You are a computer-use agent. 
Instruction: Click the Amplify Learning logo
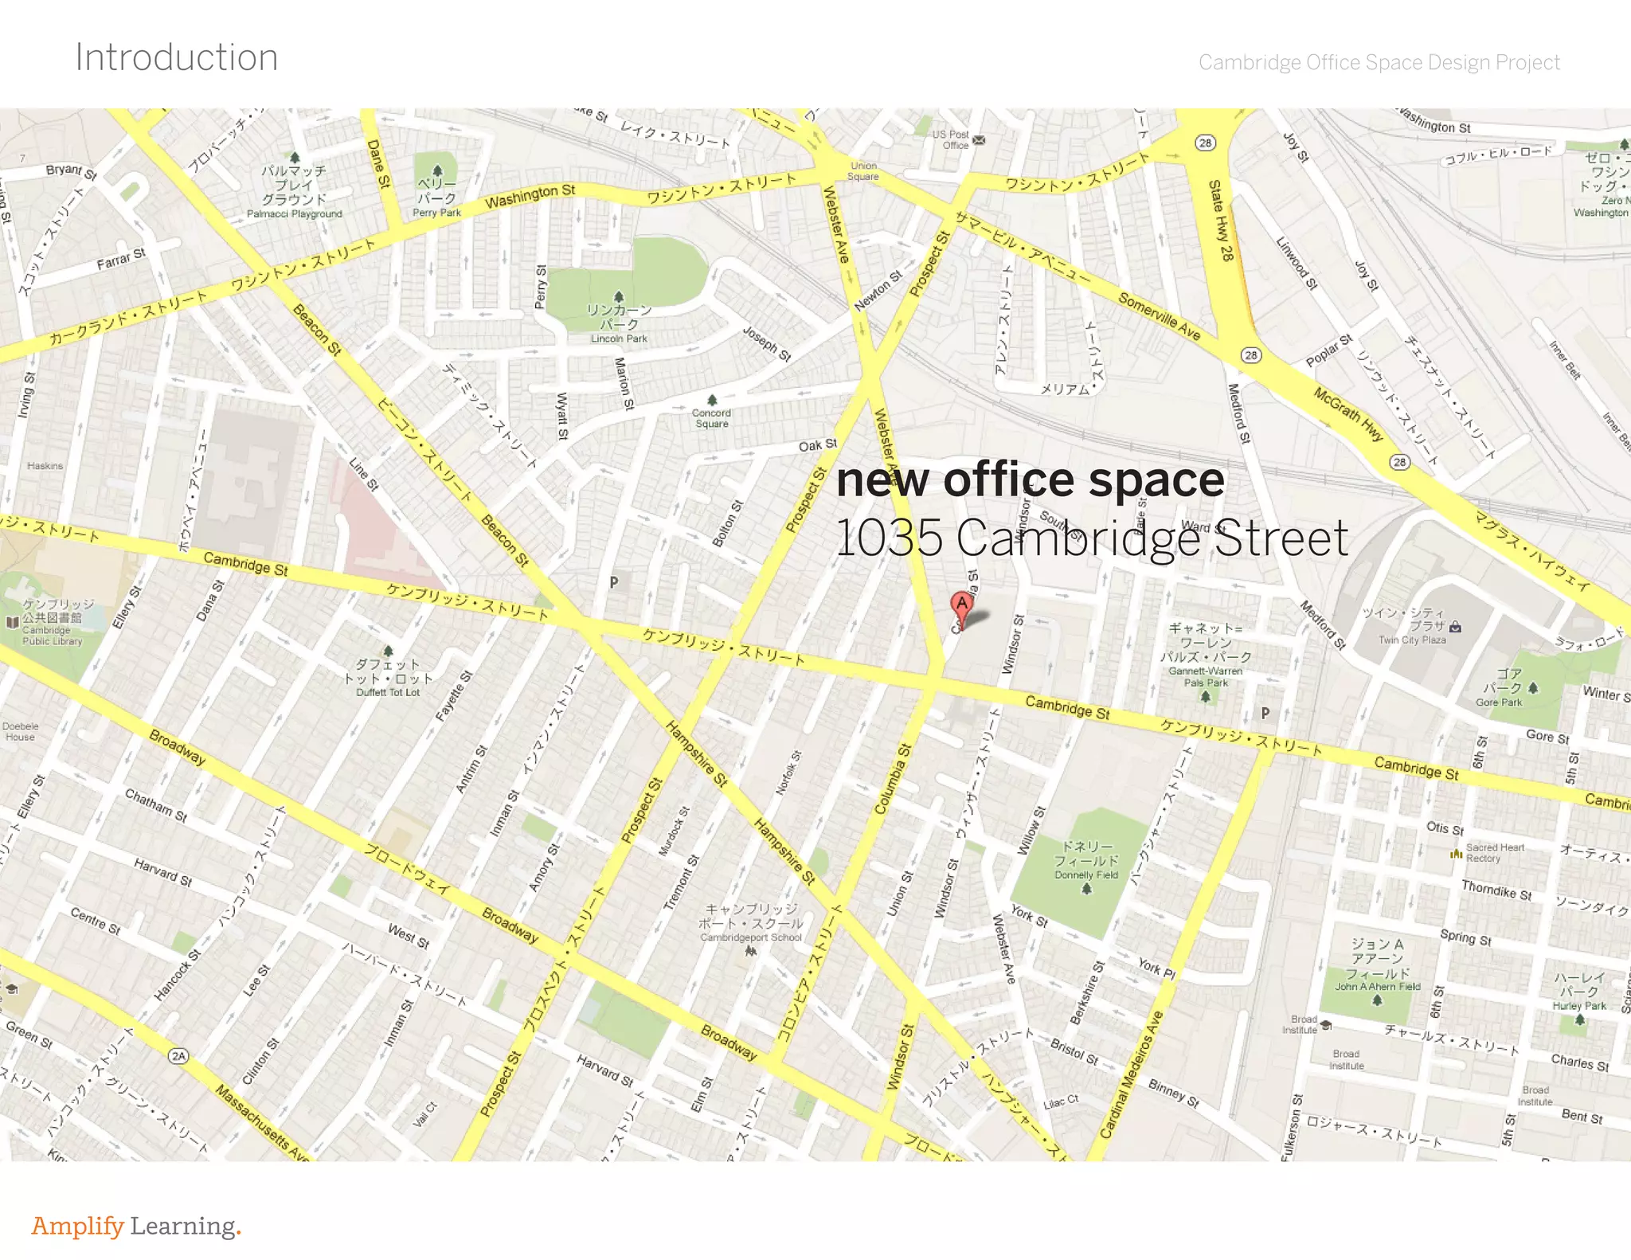coord(136,1226)
